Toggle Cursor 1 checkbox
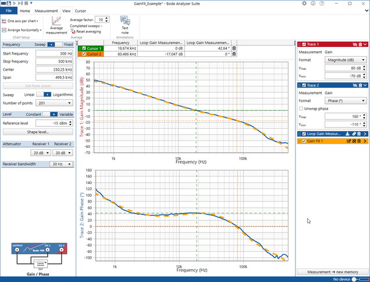This screenshot has width=370, height=282. tap(84, 48)
